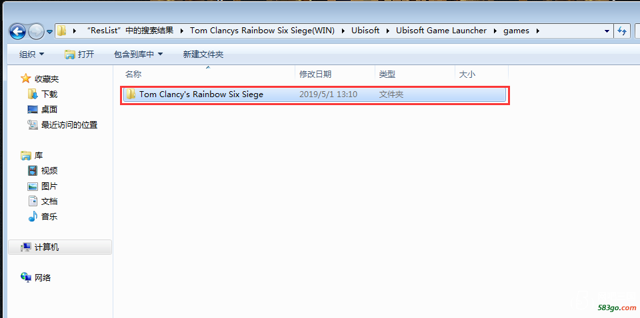Select 计算机 (Computer) in navigation pane

click(x=46, y=247)
